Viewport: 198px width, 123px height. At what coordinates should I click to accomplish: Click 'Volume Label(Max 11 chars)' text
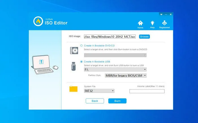tap(151, 86)
